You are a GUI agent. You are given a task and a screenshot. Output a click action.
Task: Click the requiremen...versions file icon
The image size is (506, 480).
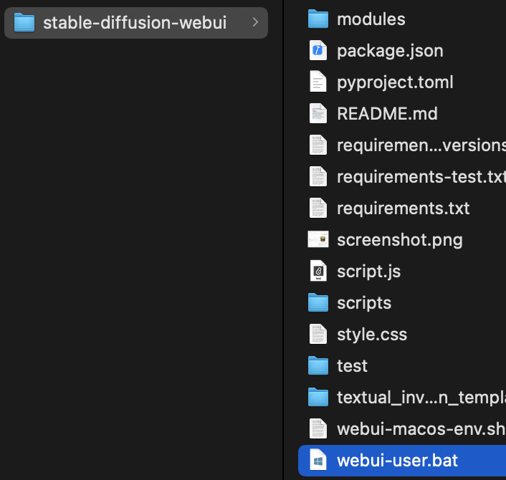318,145
